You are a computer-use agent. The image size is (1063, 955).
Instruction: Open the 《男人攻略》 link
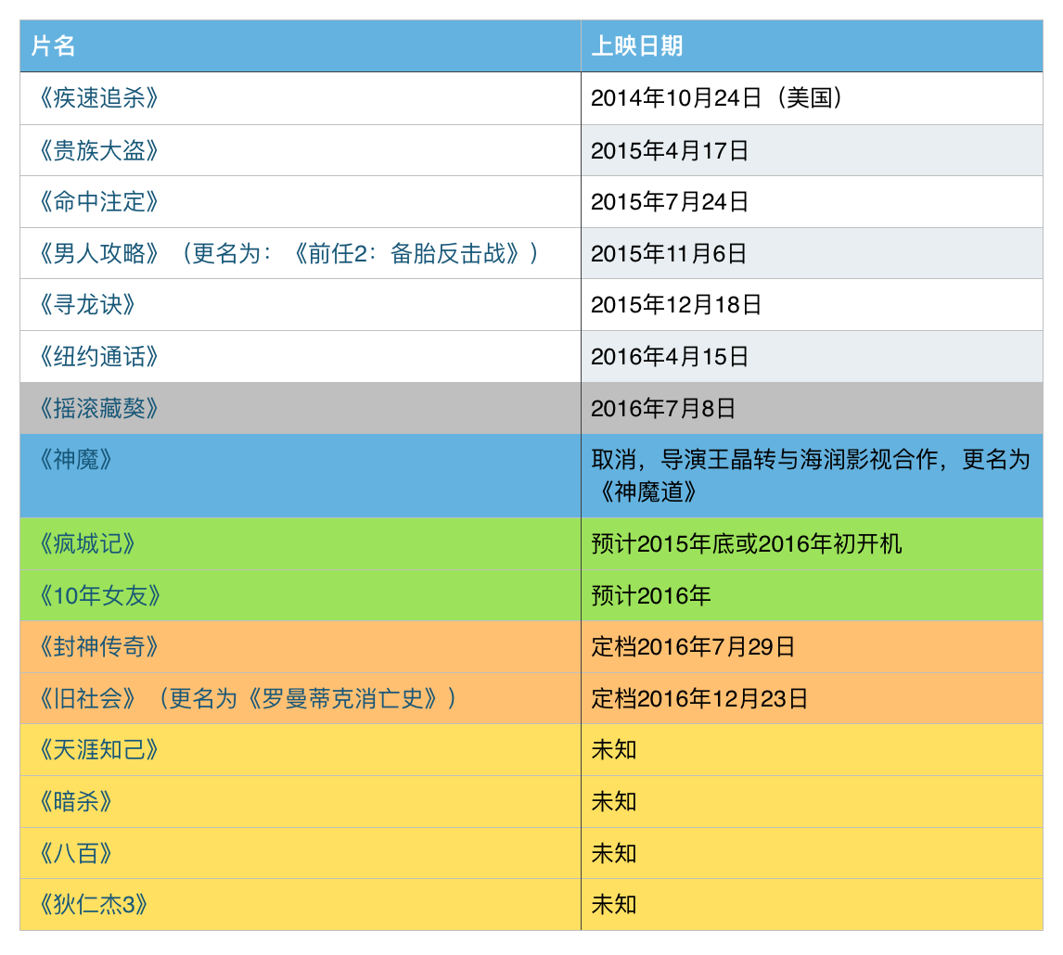pos(99,254)
